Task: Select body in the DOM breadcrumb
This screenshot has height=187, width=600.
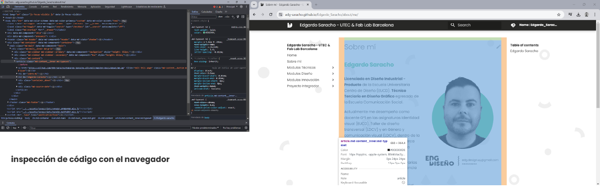Action: (x=27, y=118)
